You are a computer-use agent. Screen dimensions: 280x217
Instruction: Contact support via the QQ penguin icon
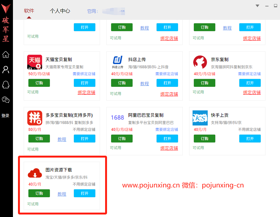(x=6, y=85)
